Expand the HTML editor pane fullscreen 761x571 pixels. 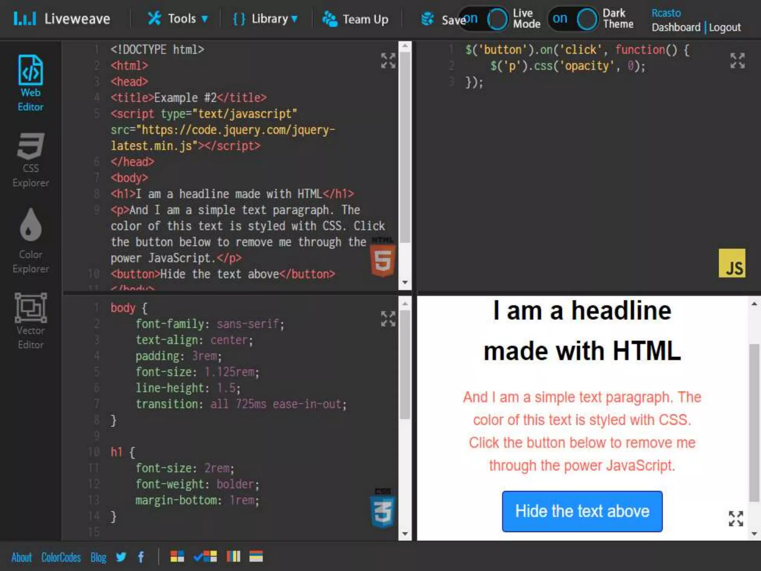(x=388, y=61)
